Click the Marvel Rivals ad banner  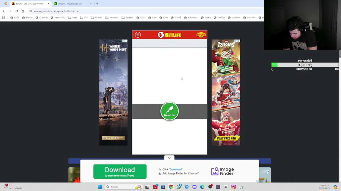(226, 92)
